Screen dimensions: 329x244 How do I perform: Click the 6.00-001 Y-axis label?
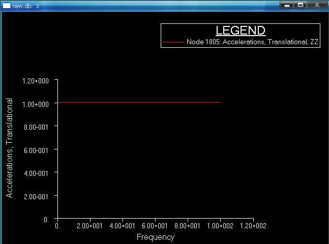coord(36,150)
